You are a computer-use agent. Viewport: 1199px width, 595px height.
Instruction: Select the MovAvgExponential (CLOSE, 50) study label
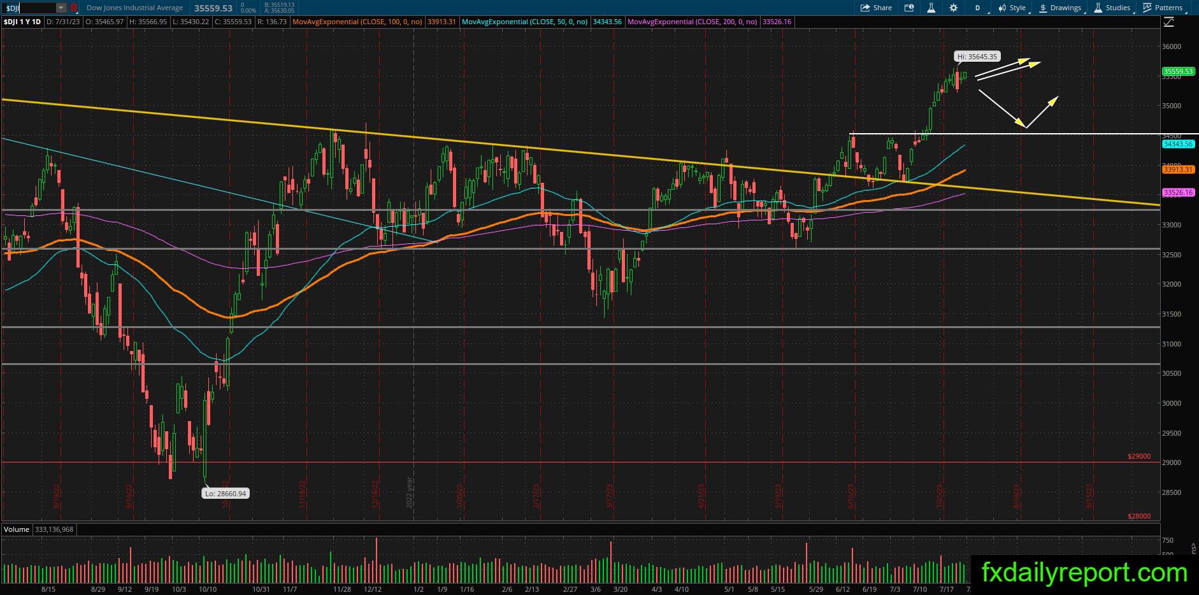[x=526, y=22]
